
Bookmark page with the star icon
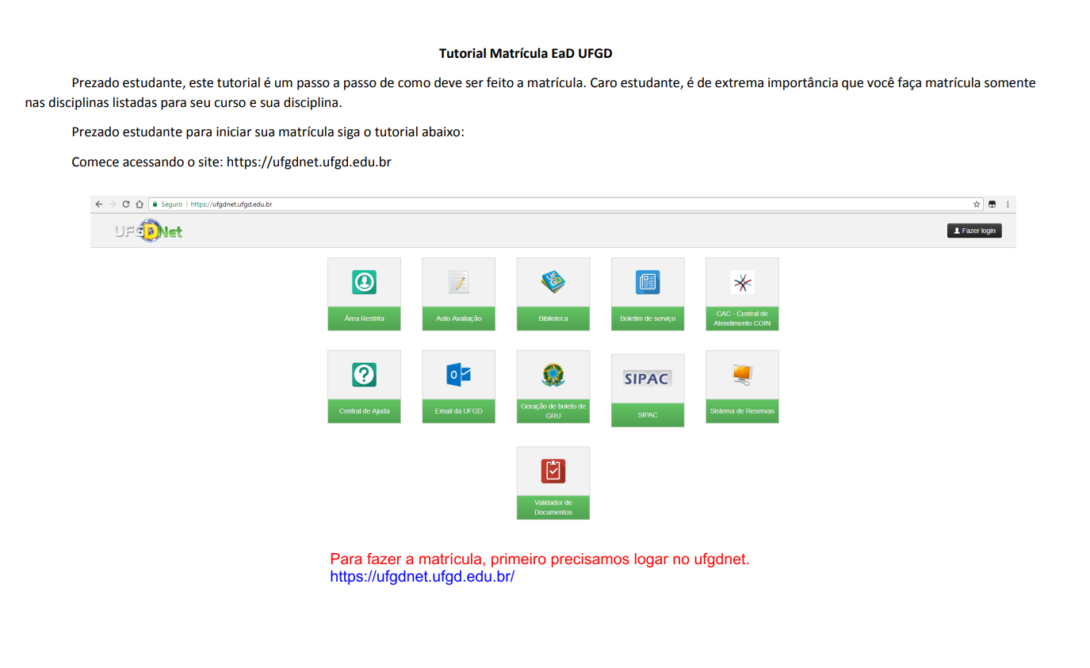(x=977, y=204)
